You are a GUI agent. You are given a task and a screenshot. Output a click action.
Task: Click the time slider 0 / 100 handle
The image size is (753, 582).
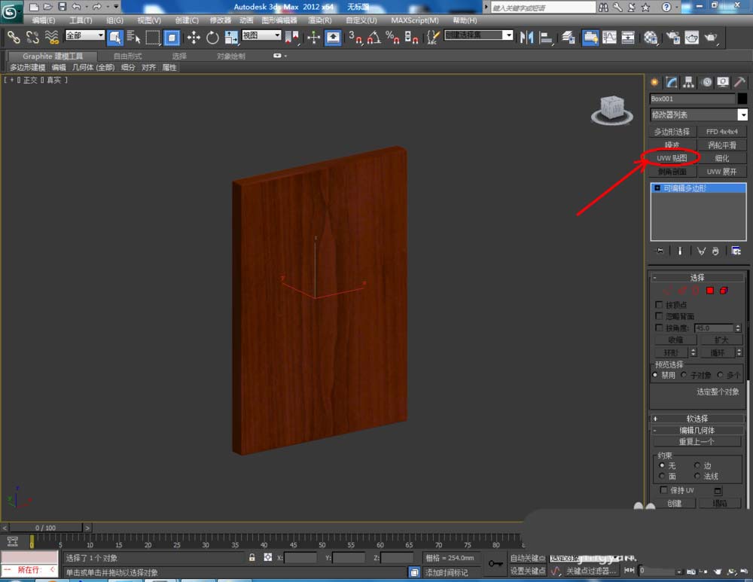pos(46,528)
